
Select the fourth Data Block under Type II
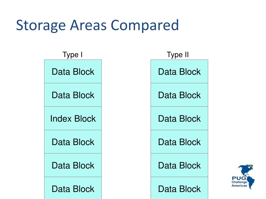click(179, 142)
